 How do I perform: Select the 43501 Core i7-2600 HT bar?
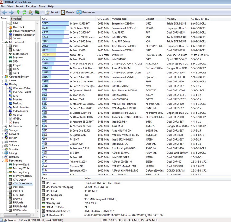56,32
